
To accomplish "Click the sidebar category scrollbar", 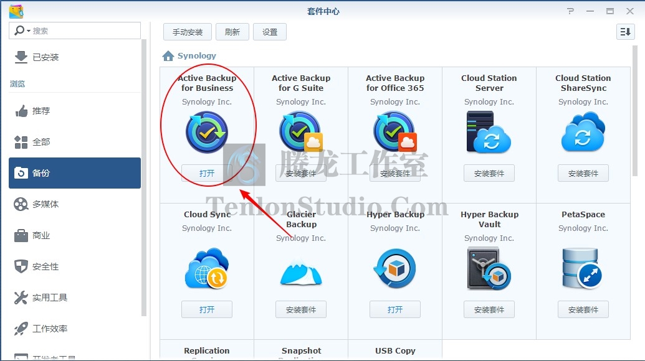I will point(144,178).
